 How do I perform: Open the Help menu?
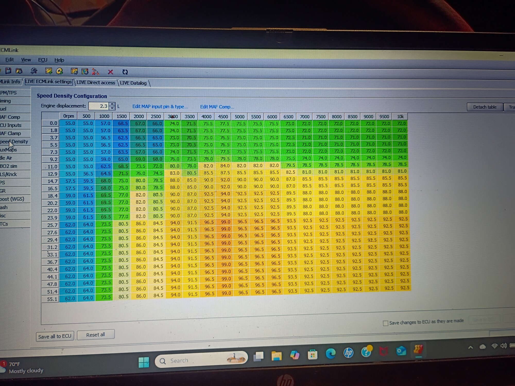pos(59,60)
